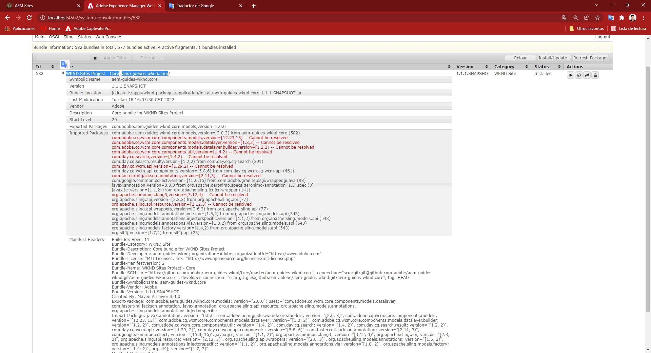Select the Bundle Location jar path
Viewport: 651px width, 353px height.
point(206,93)
